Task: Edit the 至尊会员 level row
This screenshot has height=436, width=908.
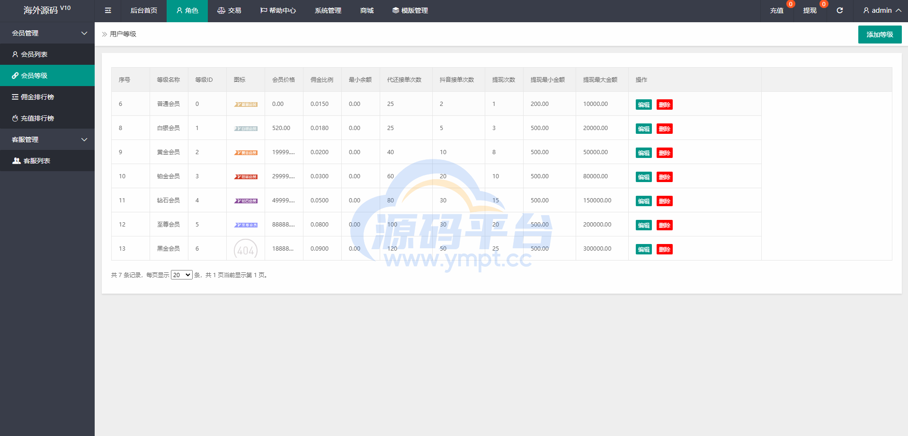Action: click(x=643, y=225)
